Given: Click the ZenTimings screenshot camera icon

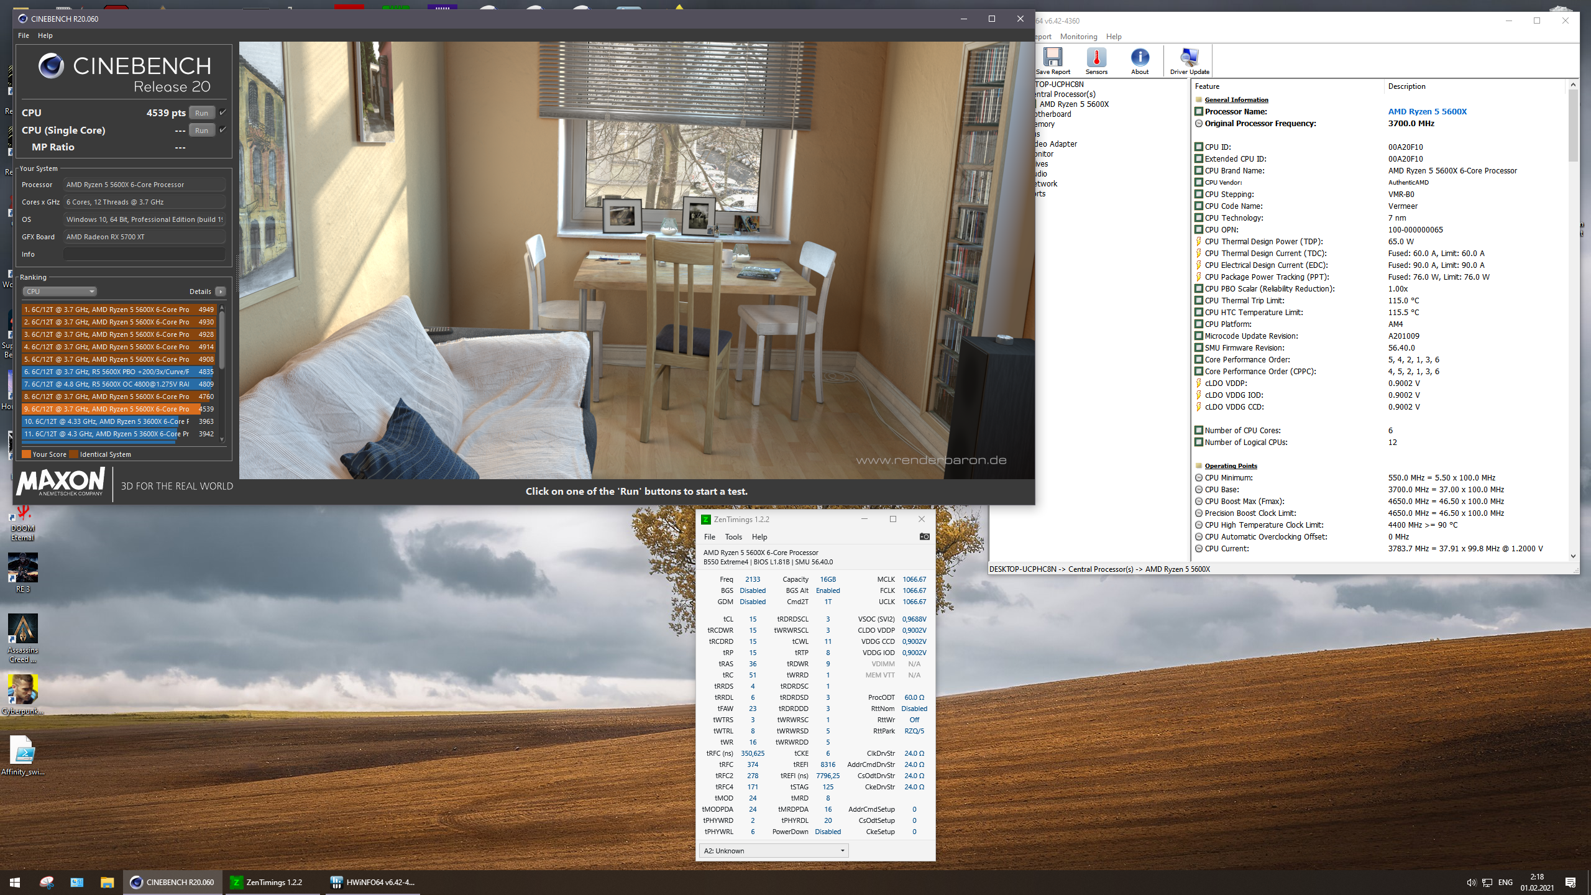Looking at the screenshot, I should click(x=924, y=536).
